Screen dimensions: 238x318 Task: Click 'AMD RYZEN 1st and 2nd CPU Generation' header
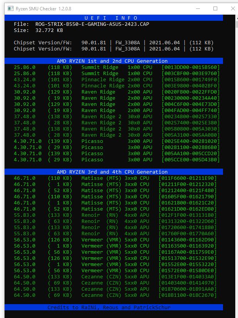click(x=112, y=61)
